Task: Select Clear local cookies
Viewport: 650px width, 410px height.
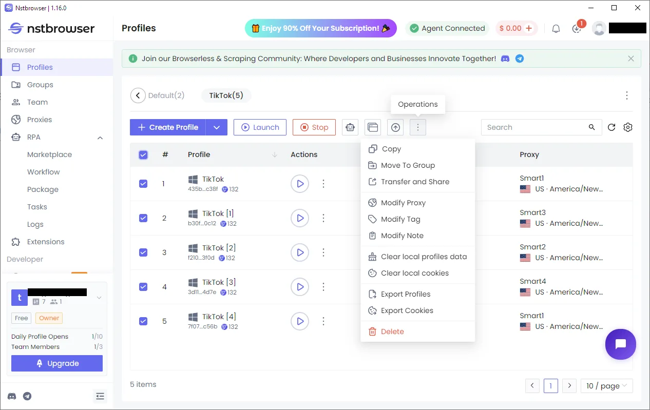Action: pos(417,273)
